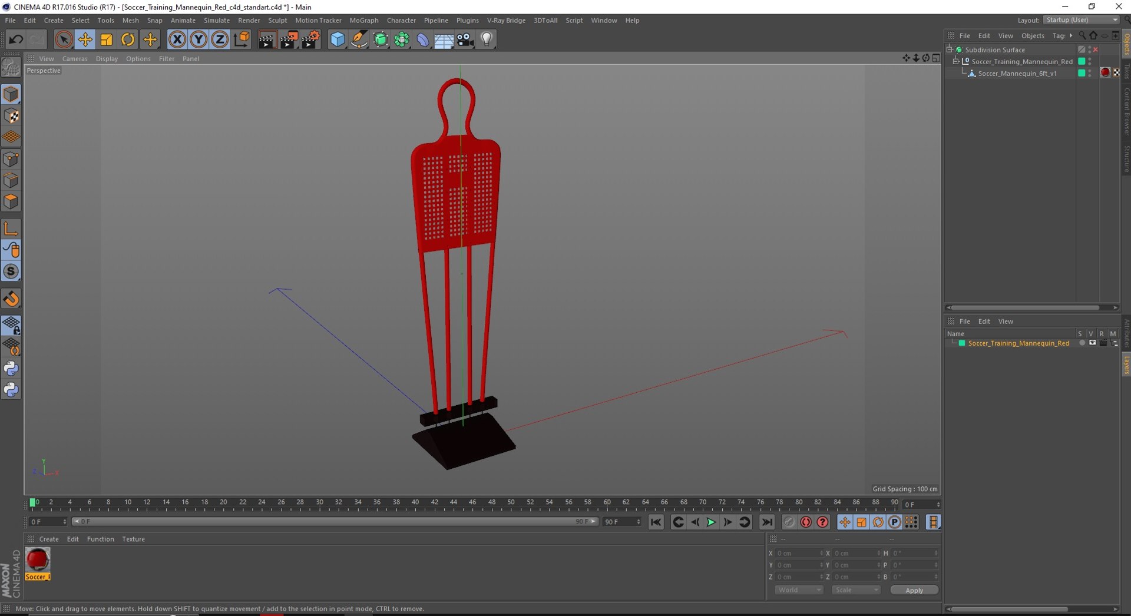Open the Light object icon
The image size is (1131, 616).
tap(487, 39)
